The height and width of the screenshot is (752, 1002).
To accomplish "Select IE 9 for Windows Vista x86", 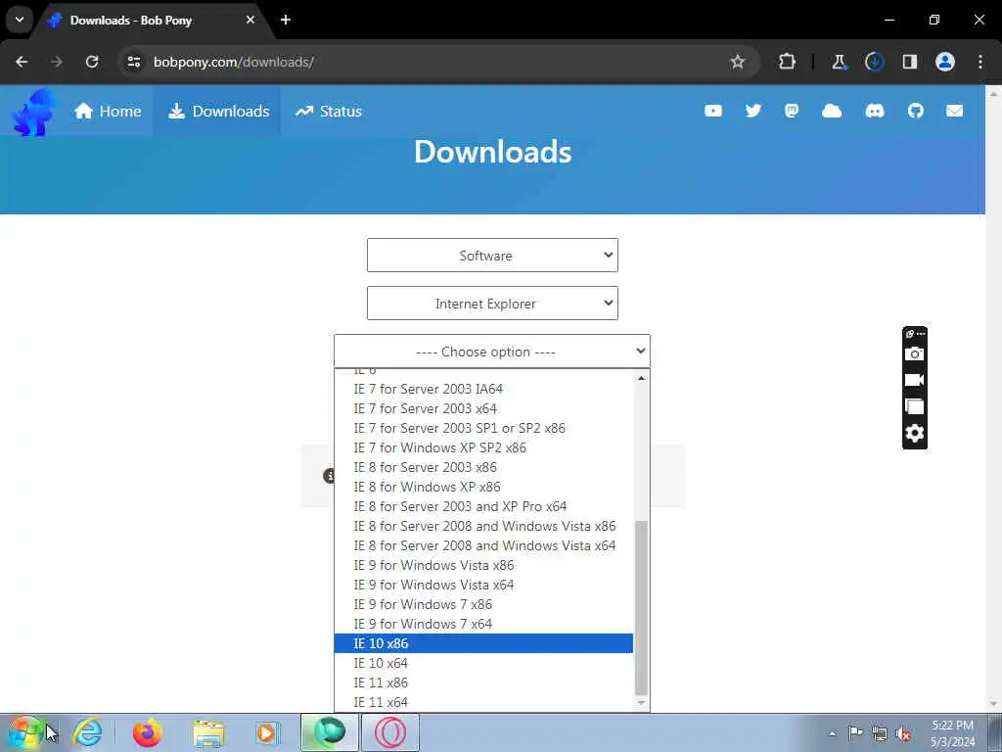I will coord(483,565).
